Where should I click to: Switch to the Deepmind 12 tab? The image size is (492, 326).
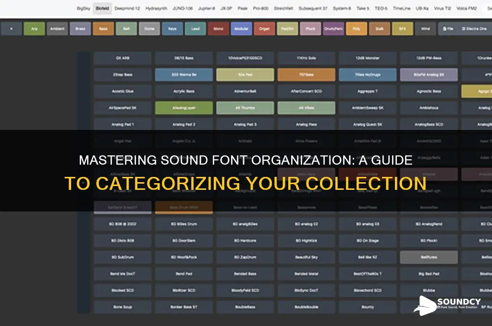coord(127,9)
